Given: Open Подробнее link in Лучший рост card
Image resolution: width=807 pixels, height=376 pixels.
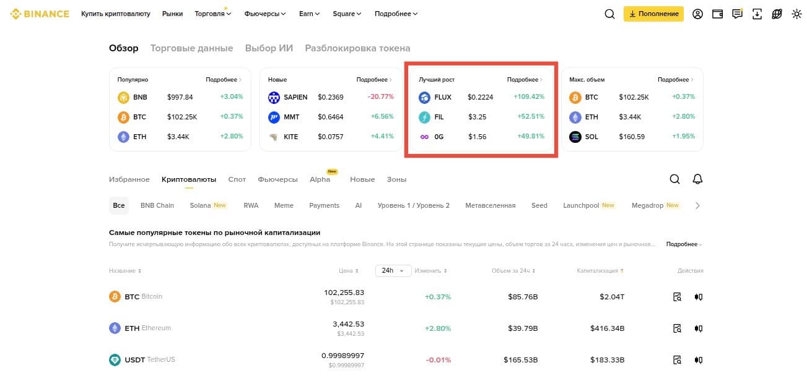Looking at the screenshot, I should point(525,80).
